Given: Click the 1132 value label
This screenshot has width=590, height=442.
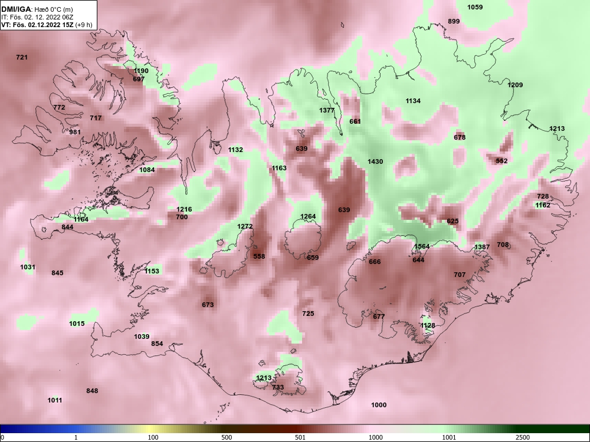Looking at the screenshot, I should 235,150.
